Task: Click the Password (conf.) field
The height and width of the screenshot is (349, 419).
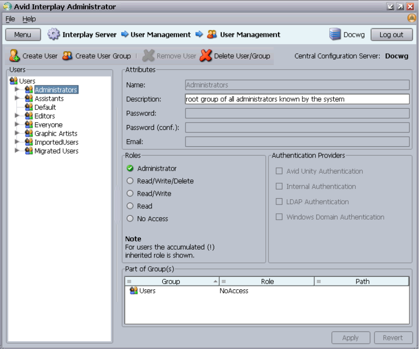Action: pyautogui.click(x=297, y=127)
